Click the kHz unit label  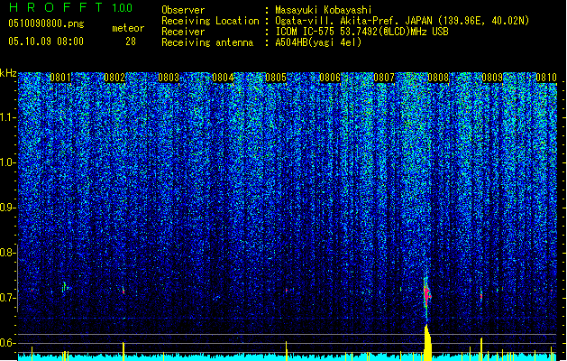[x=8, y=73]
